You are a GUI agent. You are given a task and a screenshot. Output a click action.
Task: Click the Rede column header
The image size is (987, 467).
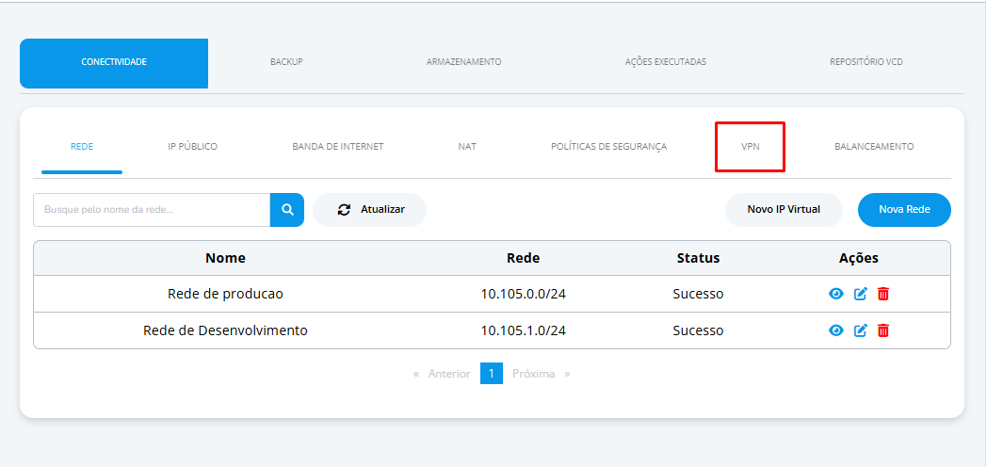tap(523, 258)
